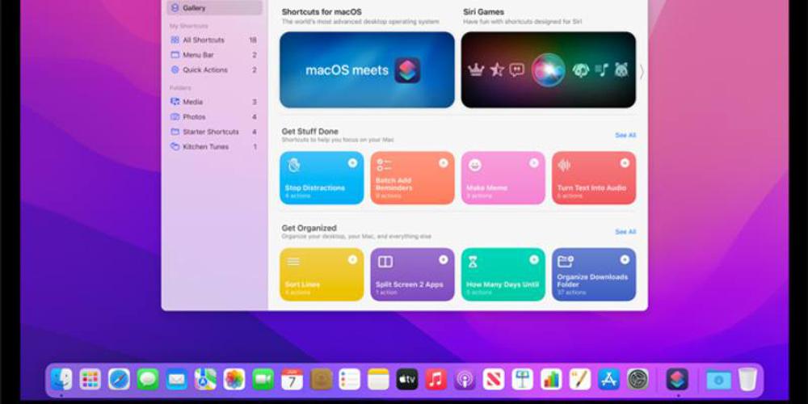This screenshot has height=404, width=808.
Task: Click See All for Get Stuff Done
Action: coord(625,135)
